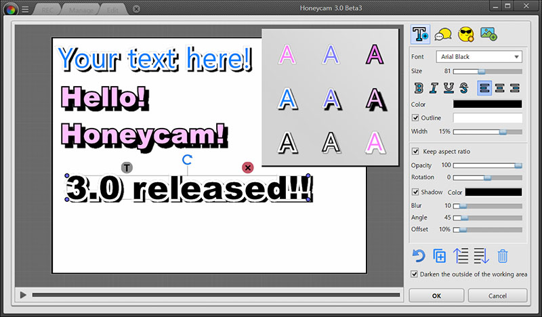Switch to the REC tab
Viewport: 542px width, 317px height.
(x=47, y=10)
